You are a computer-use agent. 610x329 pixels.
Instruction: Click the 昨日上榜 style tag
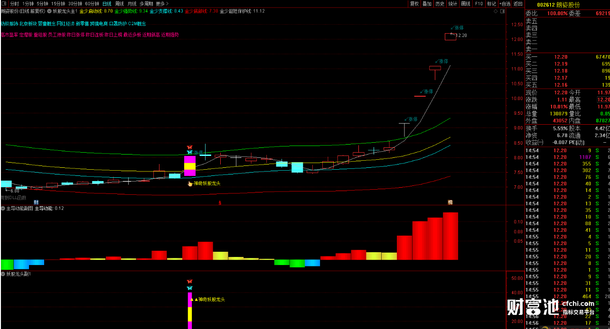point(113,35)
